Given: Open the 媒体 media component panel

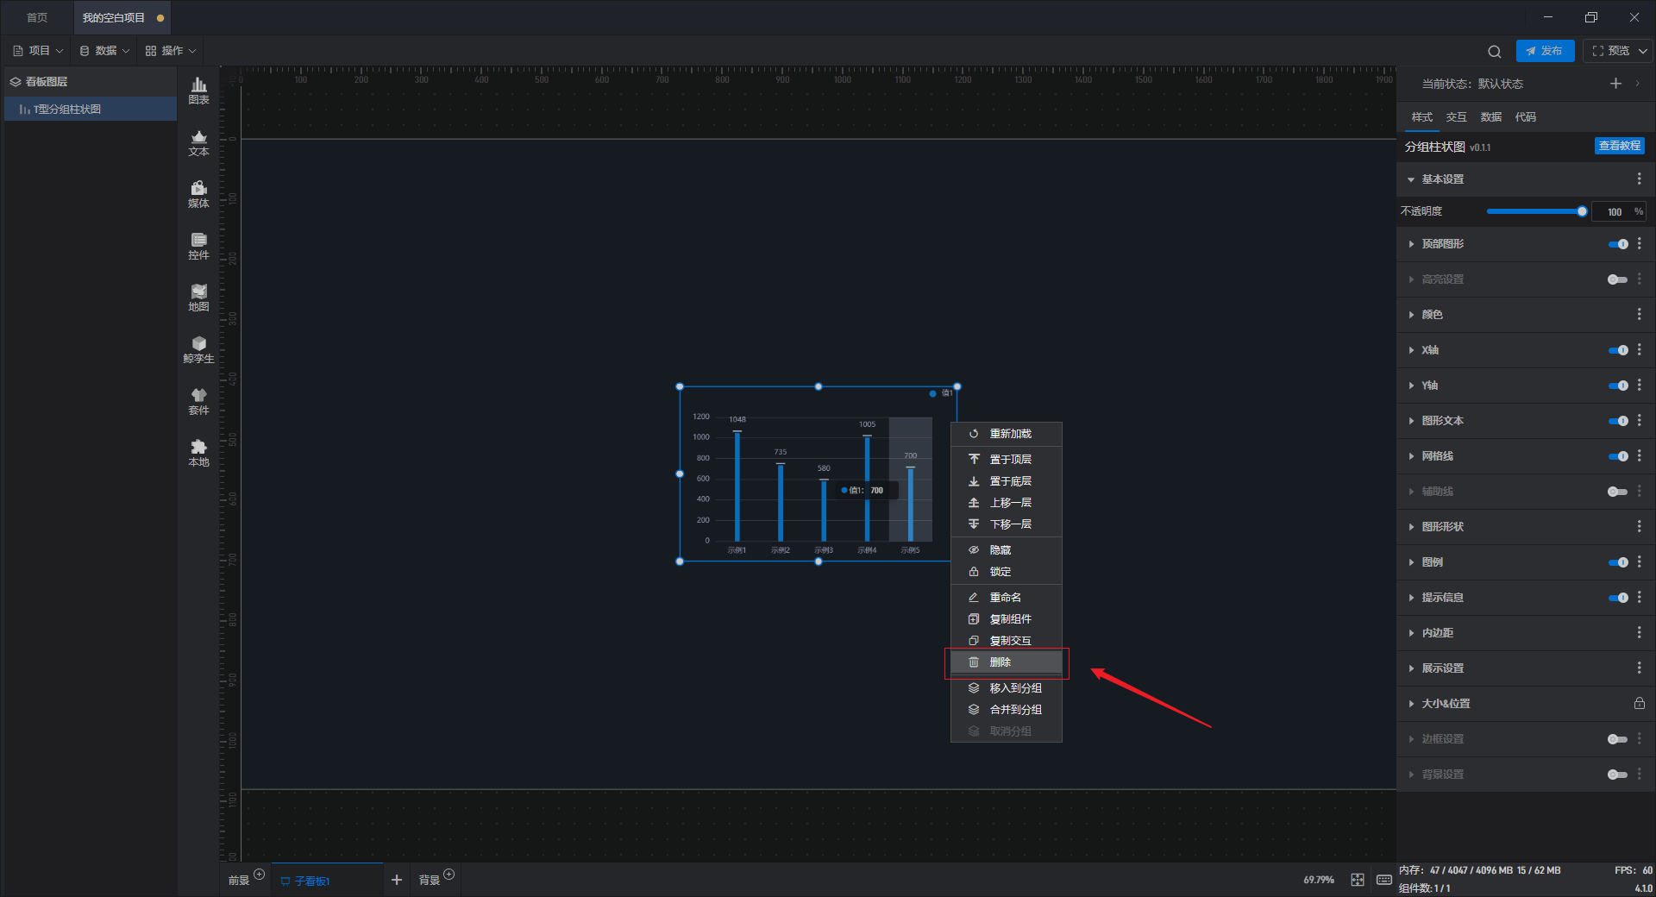Looking at the screenshot, I should tap(198, 194).
